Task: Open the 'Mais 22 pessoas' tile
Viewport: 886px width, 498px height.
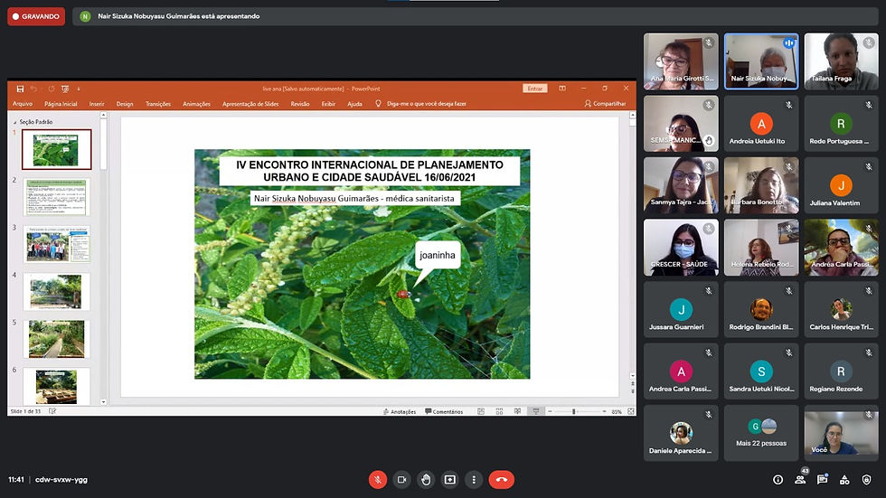Action: tap(761, 433)
